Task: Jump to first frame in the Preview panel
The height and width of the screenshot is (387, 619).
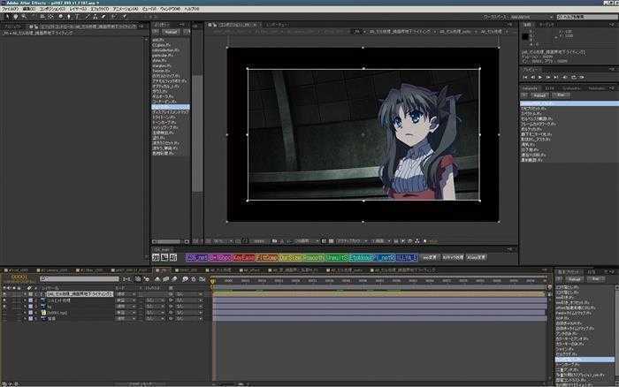Action: click(x=525, y=78)
